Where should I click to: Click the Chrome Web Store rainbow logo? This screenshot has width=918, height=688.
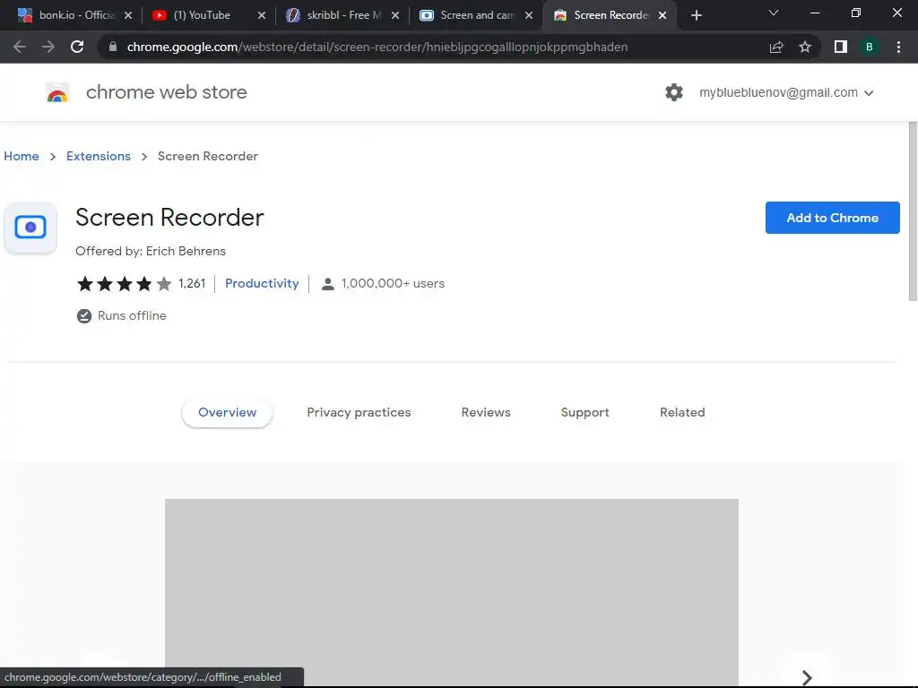tap(57, 92)
